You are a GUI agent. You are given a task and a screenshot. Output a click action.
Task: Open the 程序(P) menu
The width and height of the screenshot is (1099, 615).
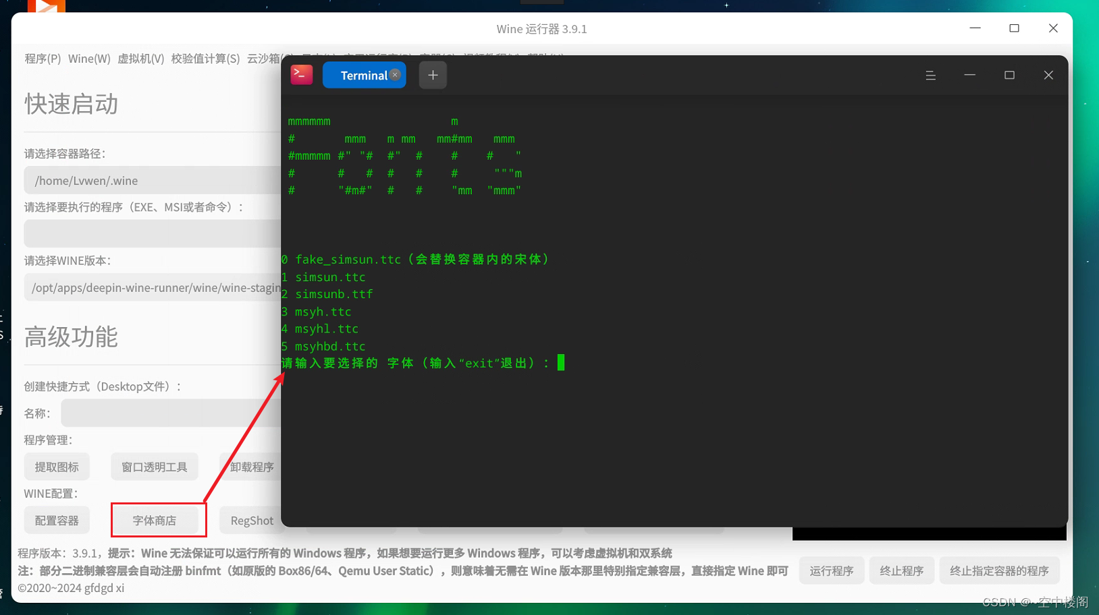click(x=43, y=59)
